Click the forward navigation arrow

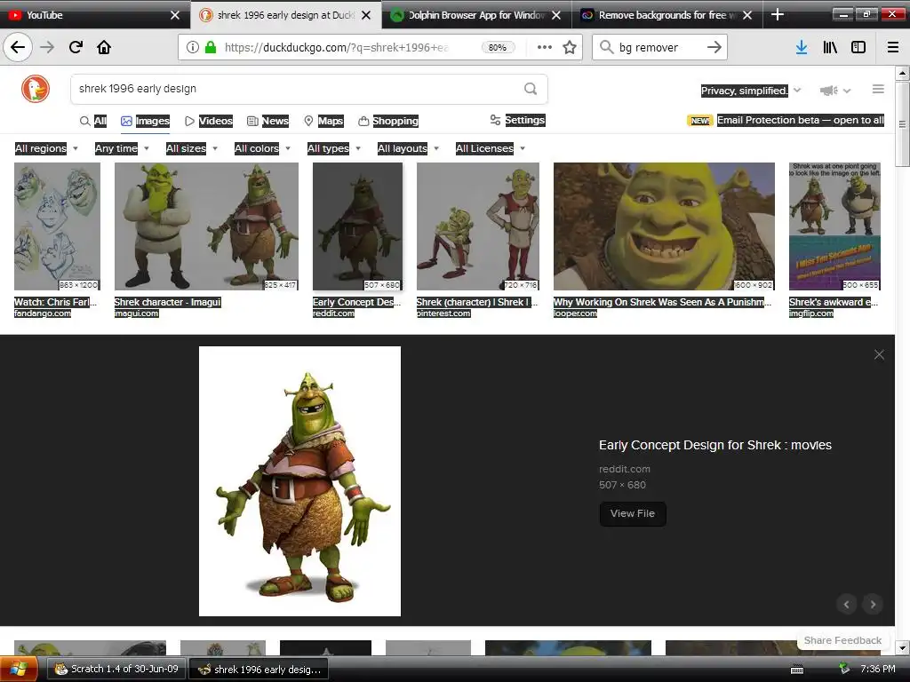click(x=47, y=47)
